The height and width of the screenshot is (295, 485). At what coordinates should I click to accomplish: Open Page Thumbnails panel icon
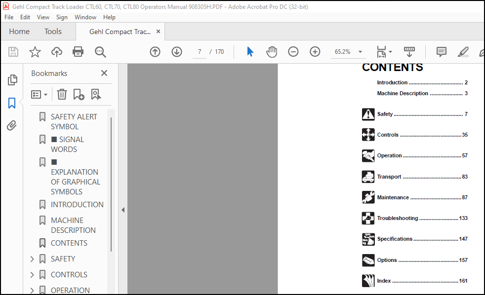pos(12,80)
